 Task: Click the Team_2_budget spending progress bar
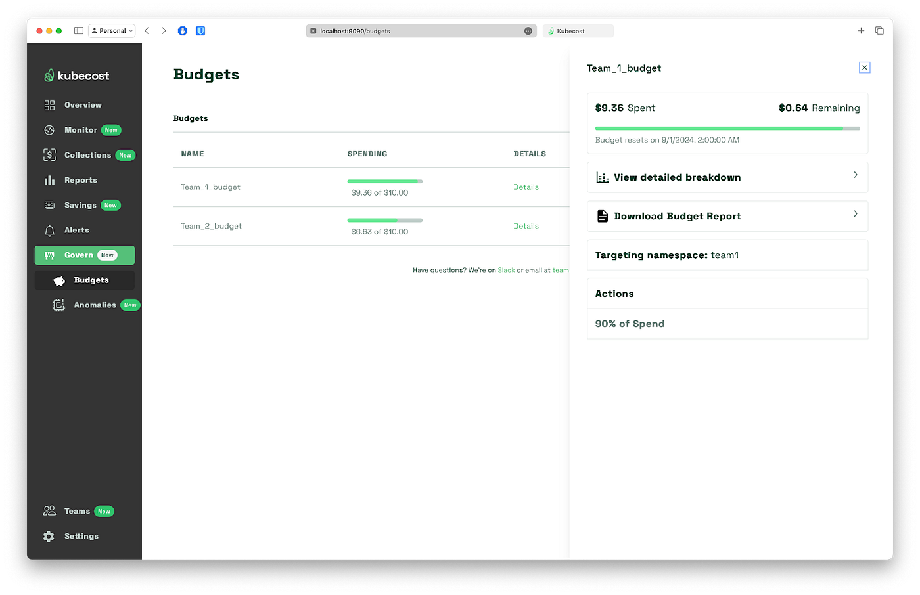click(x=385, y=220)
